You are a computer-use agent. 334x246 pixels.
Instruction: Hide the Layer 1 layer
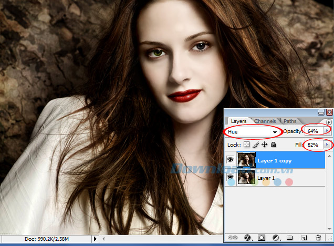[230, 177]
